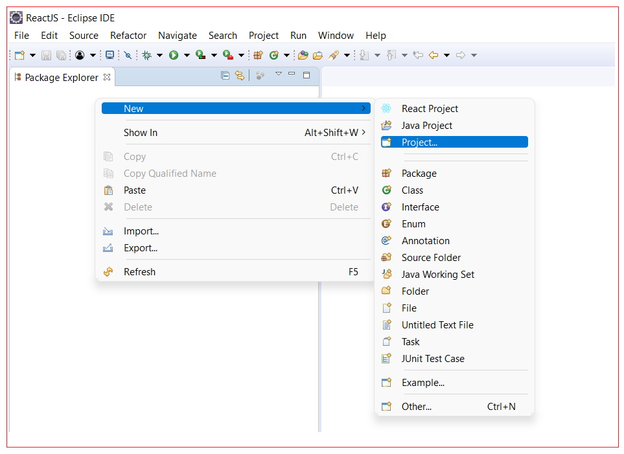Screen dimensions: 624x454
Task: Open the Refactor menu
Action: (128, 36)
